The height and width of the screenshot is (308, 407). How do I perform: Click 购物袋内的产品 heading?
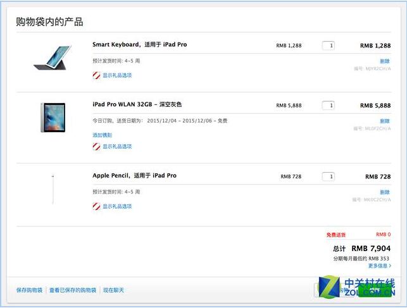(x=49, y=22)
